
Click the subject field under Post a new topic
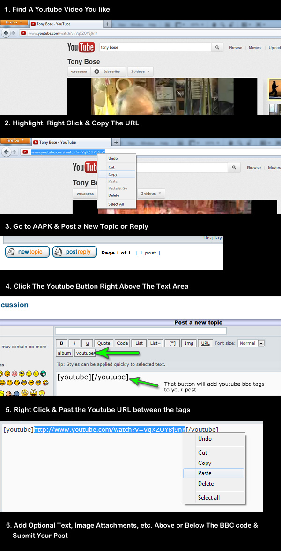pyautogui.click(x=141, y=331)
